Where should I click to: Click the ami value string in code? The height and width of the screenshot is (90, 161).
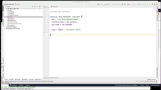68,19
